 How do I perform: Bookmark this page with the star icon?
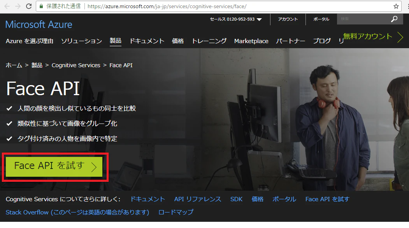point(396,6)
